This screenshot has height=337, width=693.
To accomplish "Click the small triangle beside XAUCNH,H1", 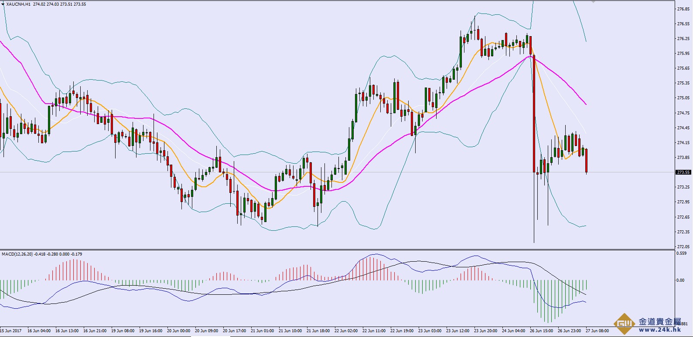I will 3,4.
